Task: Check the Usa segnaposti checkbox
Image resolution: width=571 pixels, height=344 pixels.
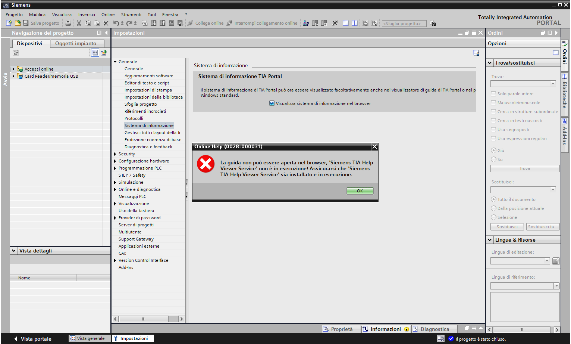Action: 493,130
